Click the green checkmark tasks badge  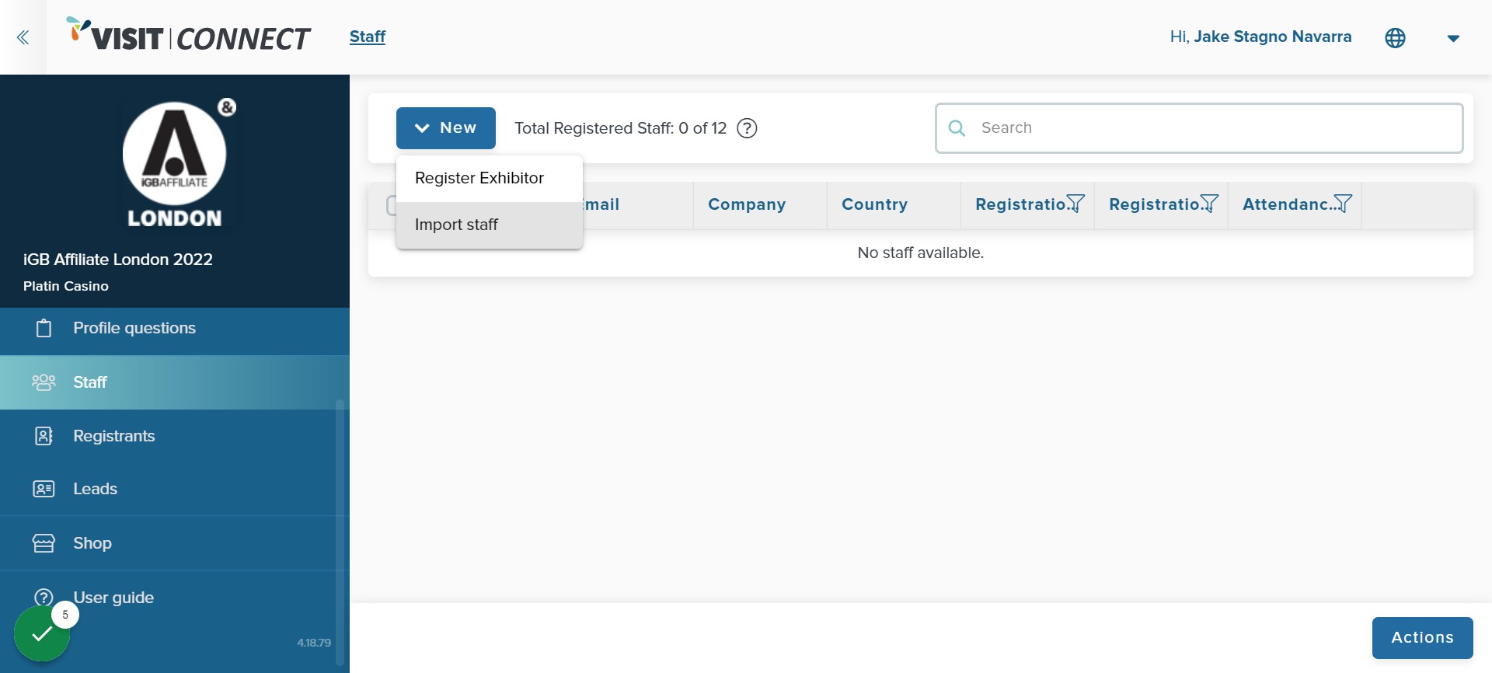[42, 634]
